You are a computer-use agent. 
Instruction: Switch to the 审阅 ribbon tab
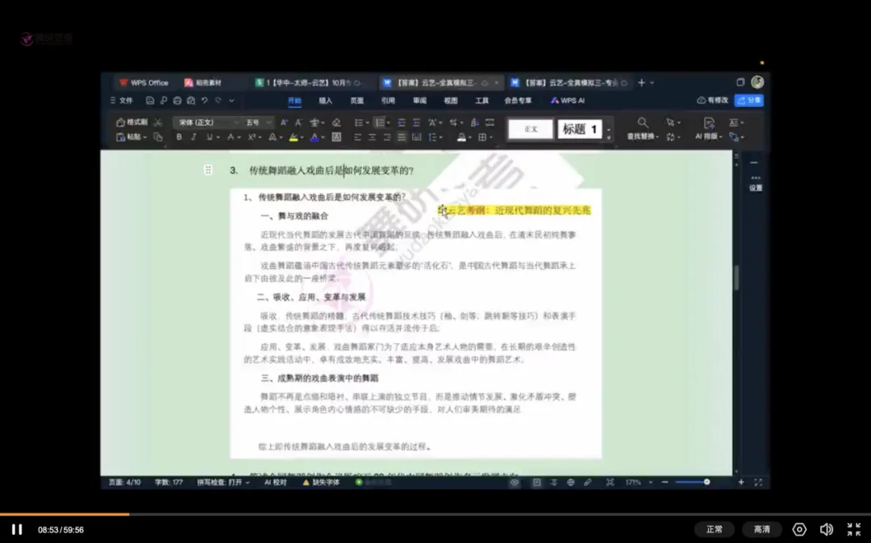(419, 101)
